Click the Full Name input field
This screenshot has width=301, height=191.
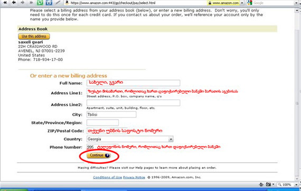click(x=133, y=83)
